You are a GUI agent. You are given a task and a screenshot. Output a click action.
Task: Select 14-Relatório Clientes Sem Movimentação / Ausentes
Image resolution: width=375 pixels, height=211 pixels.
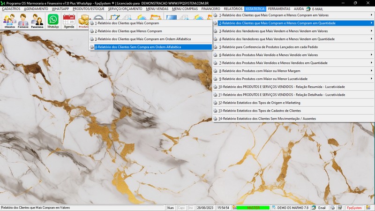[267, 119]
